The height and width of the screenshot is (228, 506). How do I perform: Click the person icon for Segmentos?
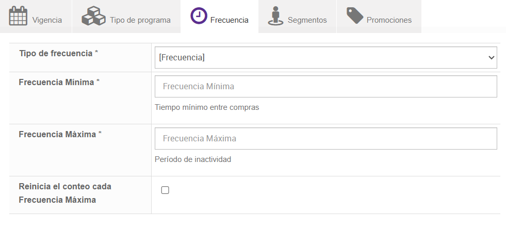[x=276, y=16]
